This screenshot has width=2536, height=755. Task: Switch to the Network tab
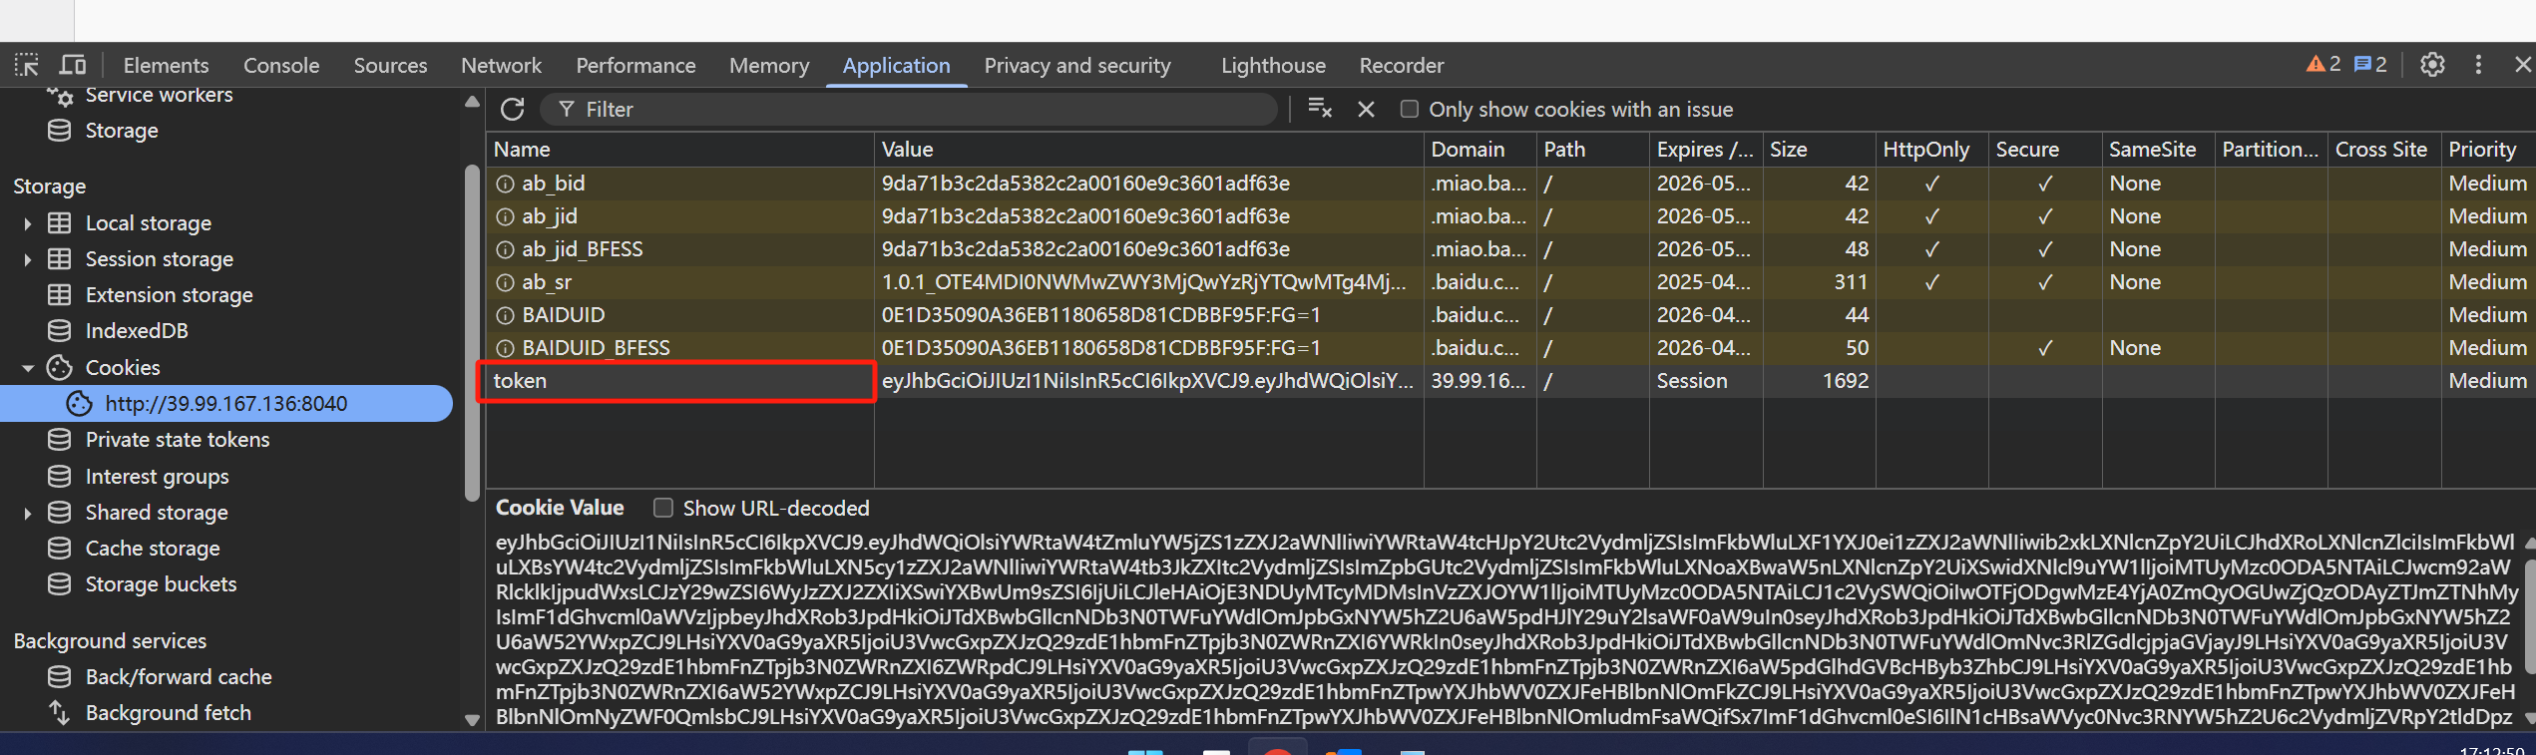coord(501,65)
